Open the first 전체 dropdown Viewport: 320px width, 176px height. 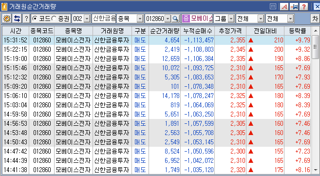(x=261, y=19)
